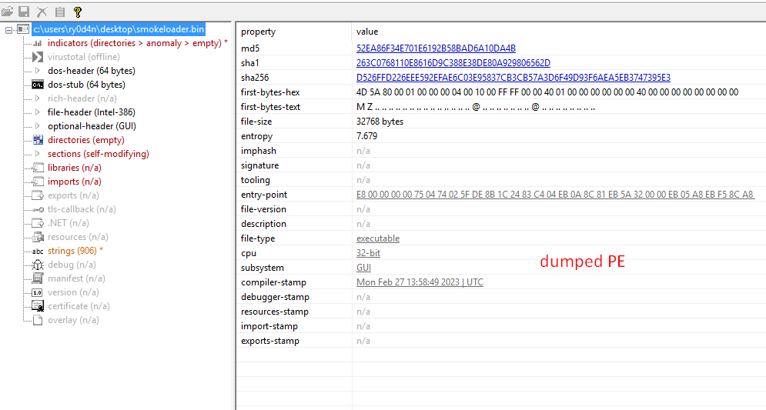Click the entry-point bytes link
Screen dimensions: 766x410
coord(555,195)
